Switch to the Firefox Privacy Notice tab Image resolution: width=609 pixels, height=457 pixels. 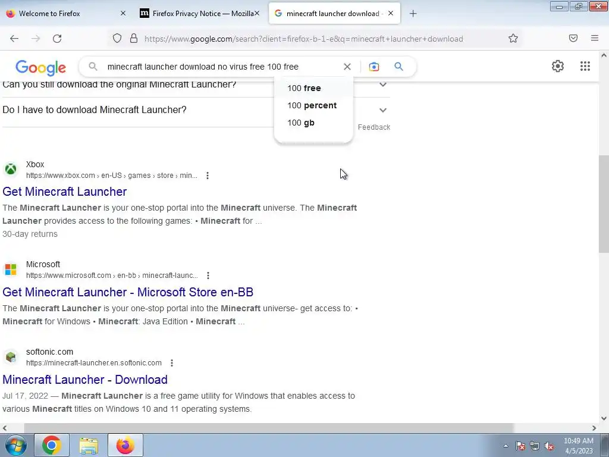pos(199,13)
